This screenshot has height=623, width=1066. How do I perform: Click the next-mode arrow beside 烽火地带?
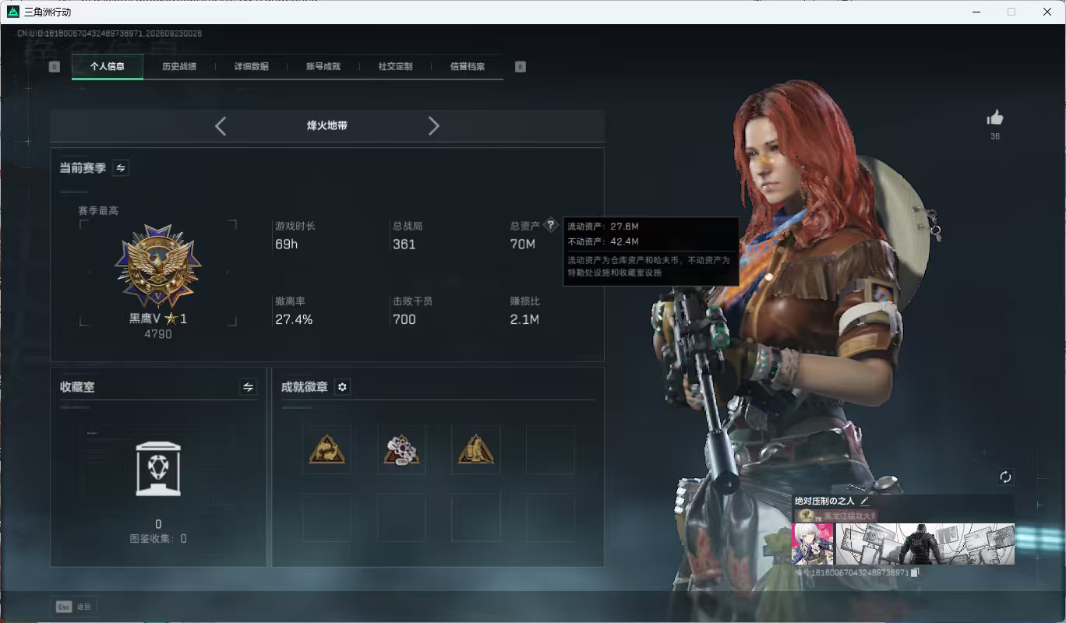click(x=434, y=126)
